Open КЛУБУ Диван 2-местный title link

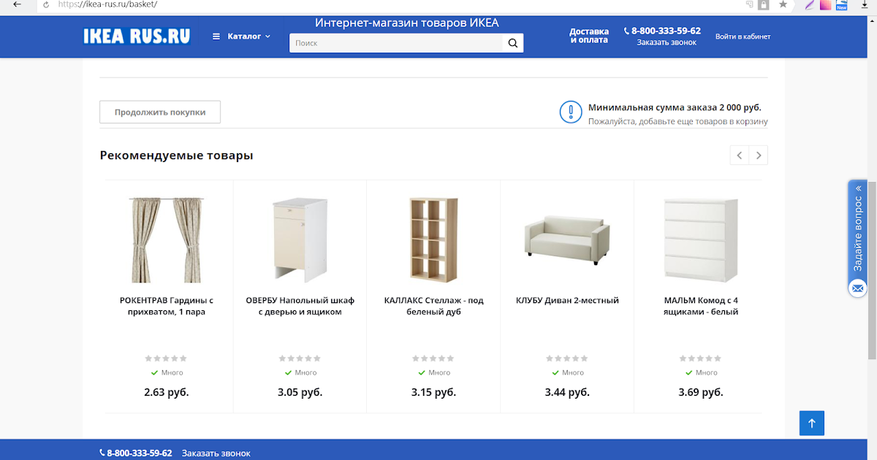point(567,300)
